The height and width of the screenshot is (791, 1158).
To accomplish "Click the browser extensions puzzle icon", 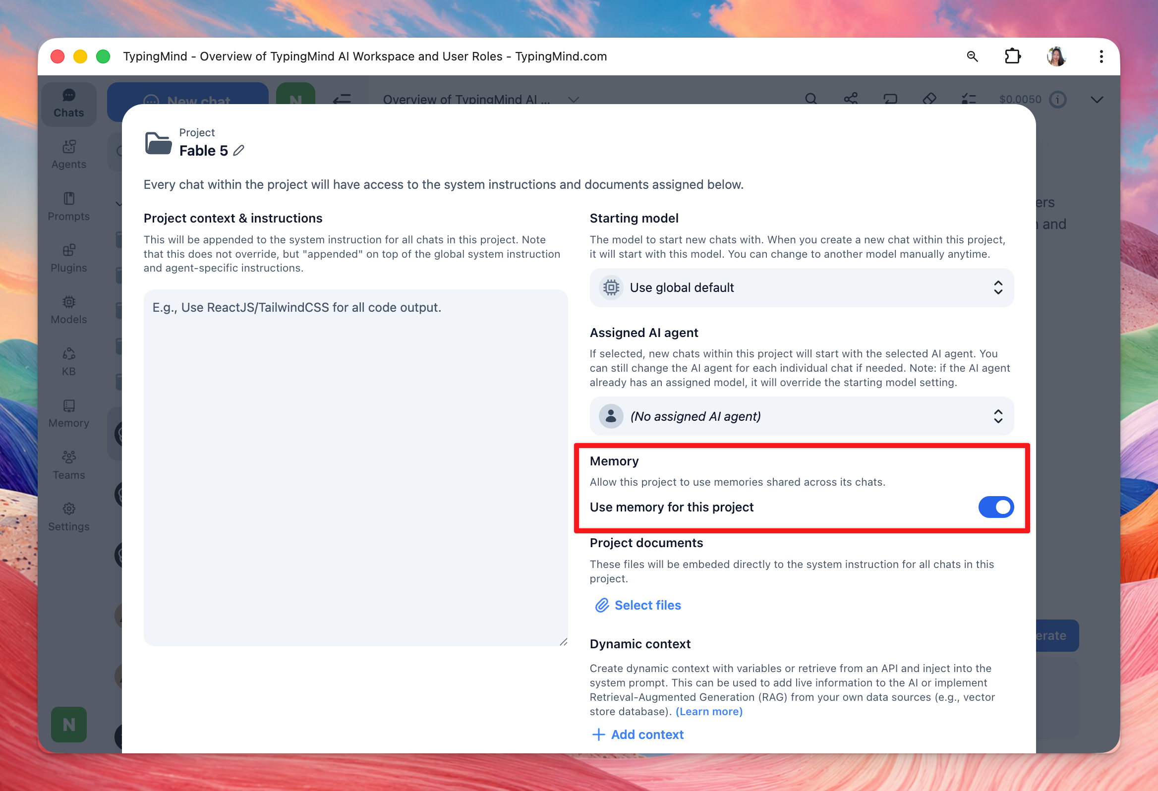I will click(1012, 56).
